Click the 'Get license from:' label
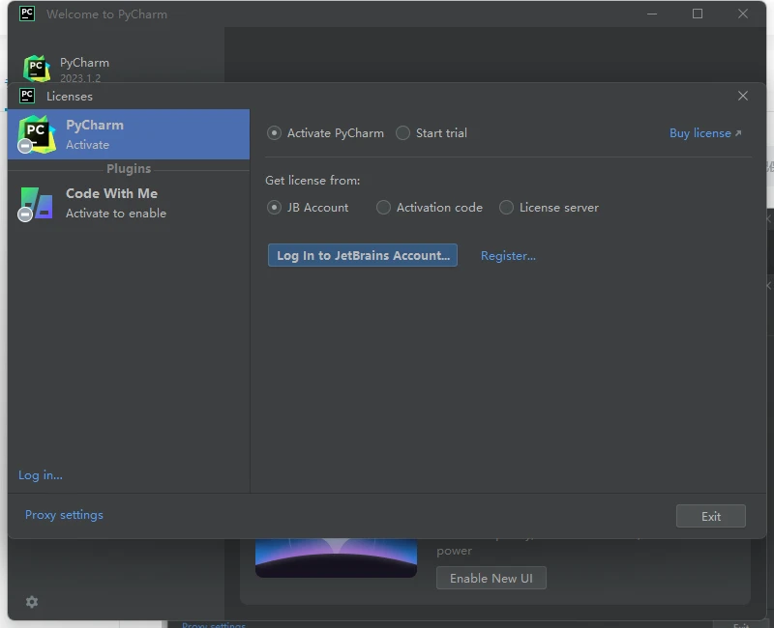 point(313,181)
